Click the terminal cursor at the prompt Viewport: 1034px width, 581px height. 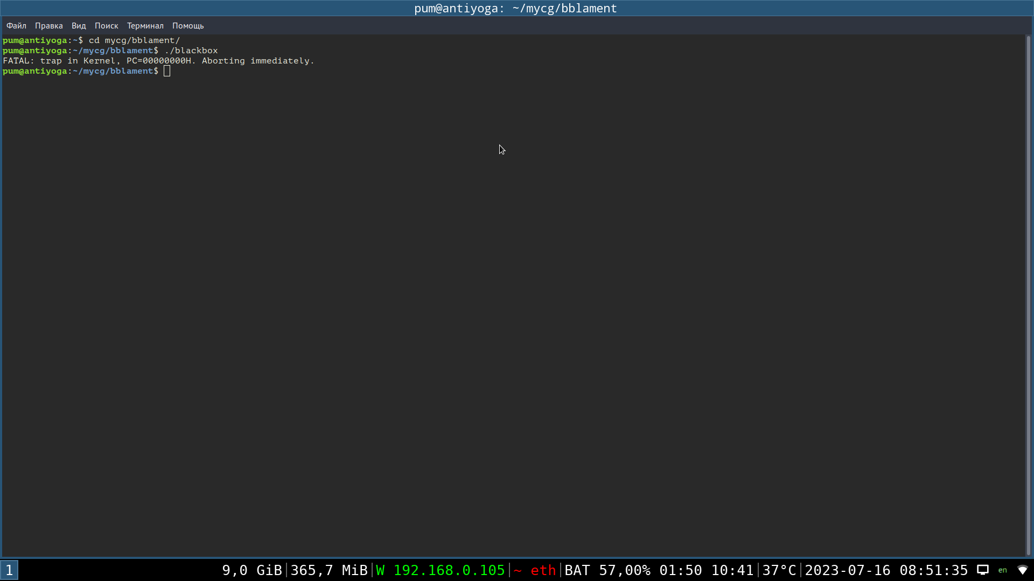coord(167,71)
